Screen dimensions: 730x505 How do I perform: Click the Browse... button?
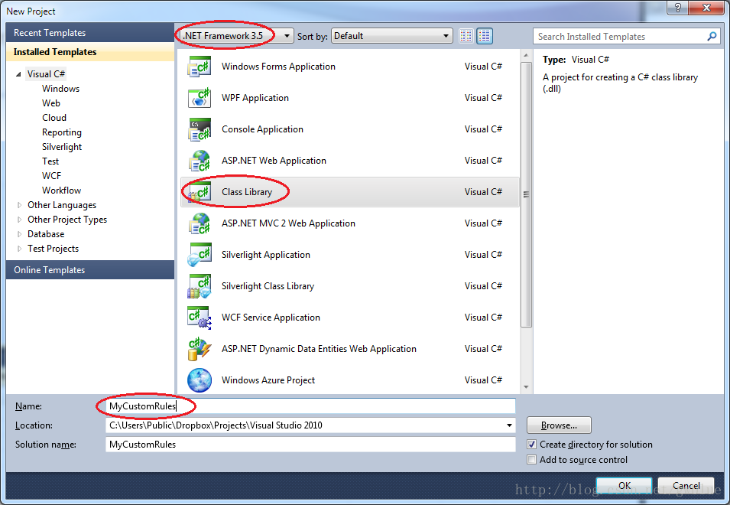[559, 425]
